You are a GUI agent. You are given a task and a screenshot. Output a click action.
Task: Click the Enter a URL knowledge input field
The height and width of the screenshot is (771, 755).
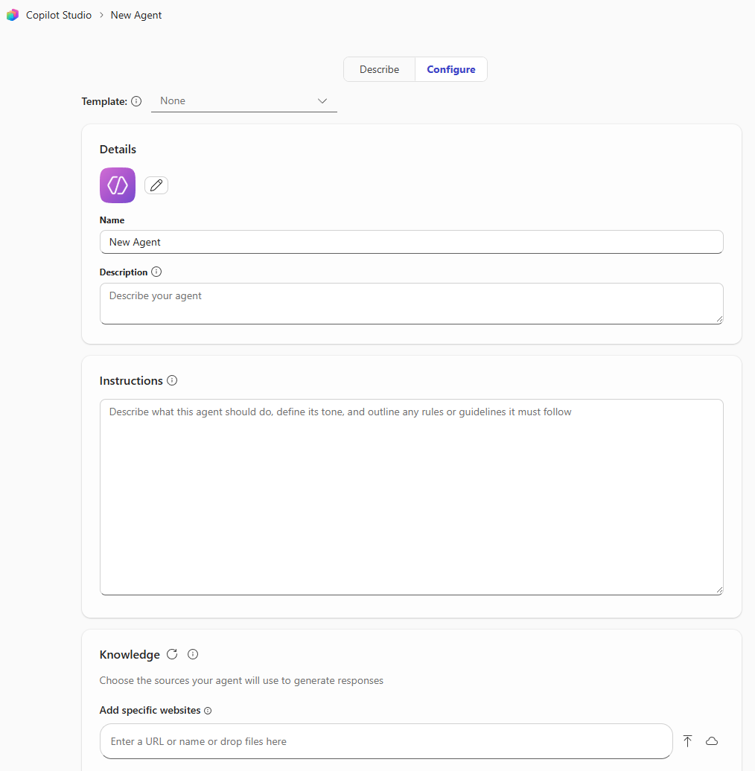pos(386,740)
